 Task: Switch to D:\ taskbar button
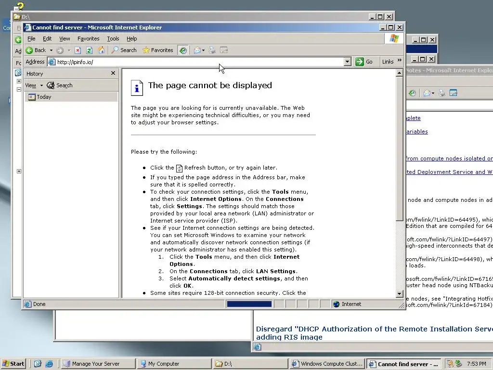[251, 364]
